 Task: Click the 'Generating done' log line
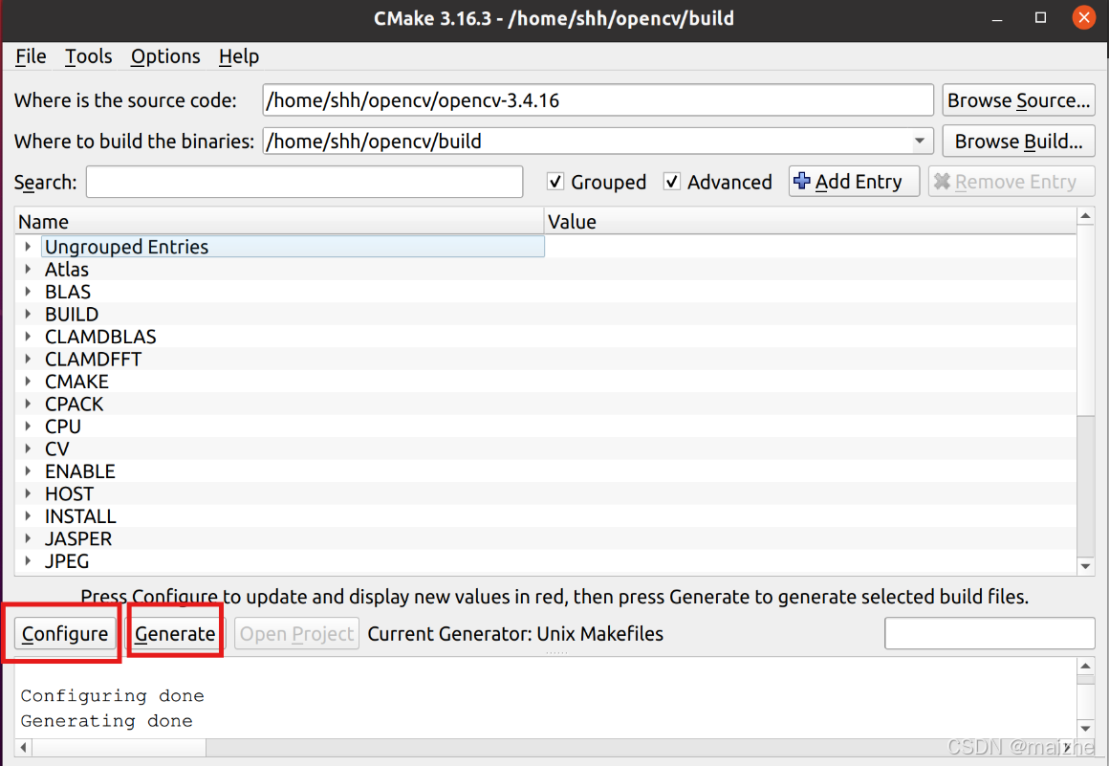tap(106, 721)
